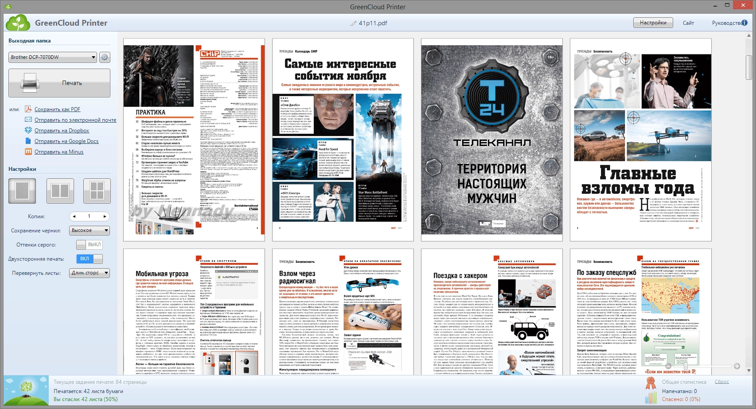Screen dimensions: 756x409
Task: Decrease the copies count
Action: [74, 216]
